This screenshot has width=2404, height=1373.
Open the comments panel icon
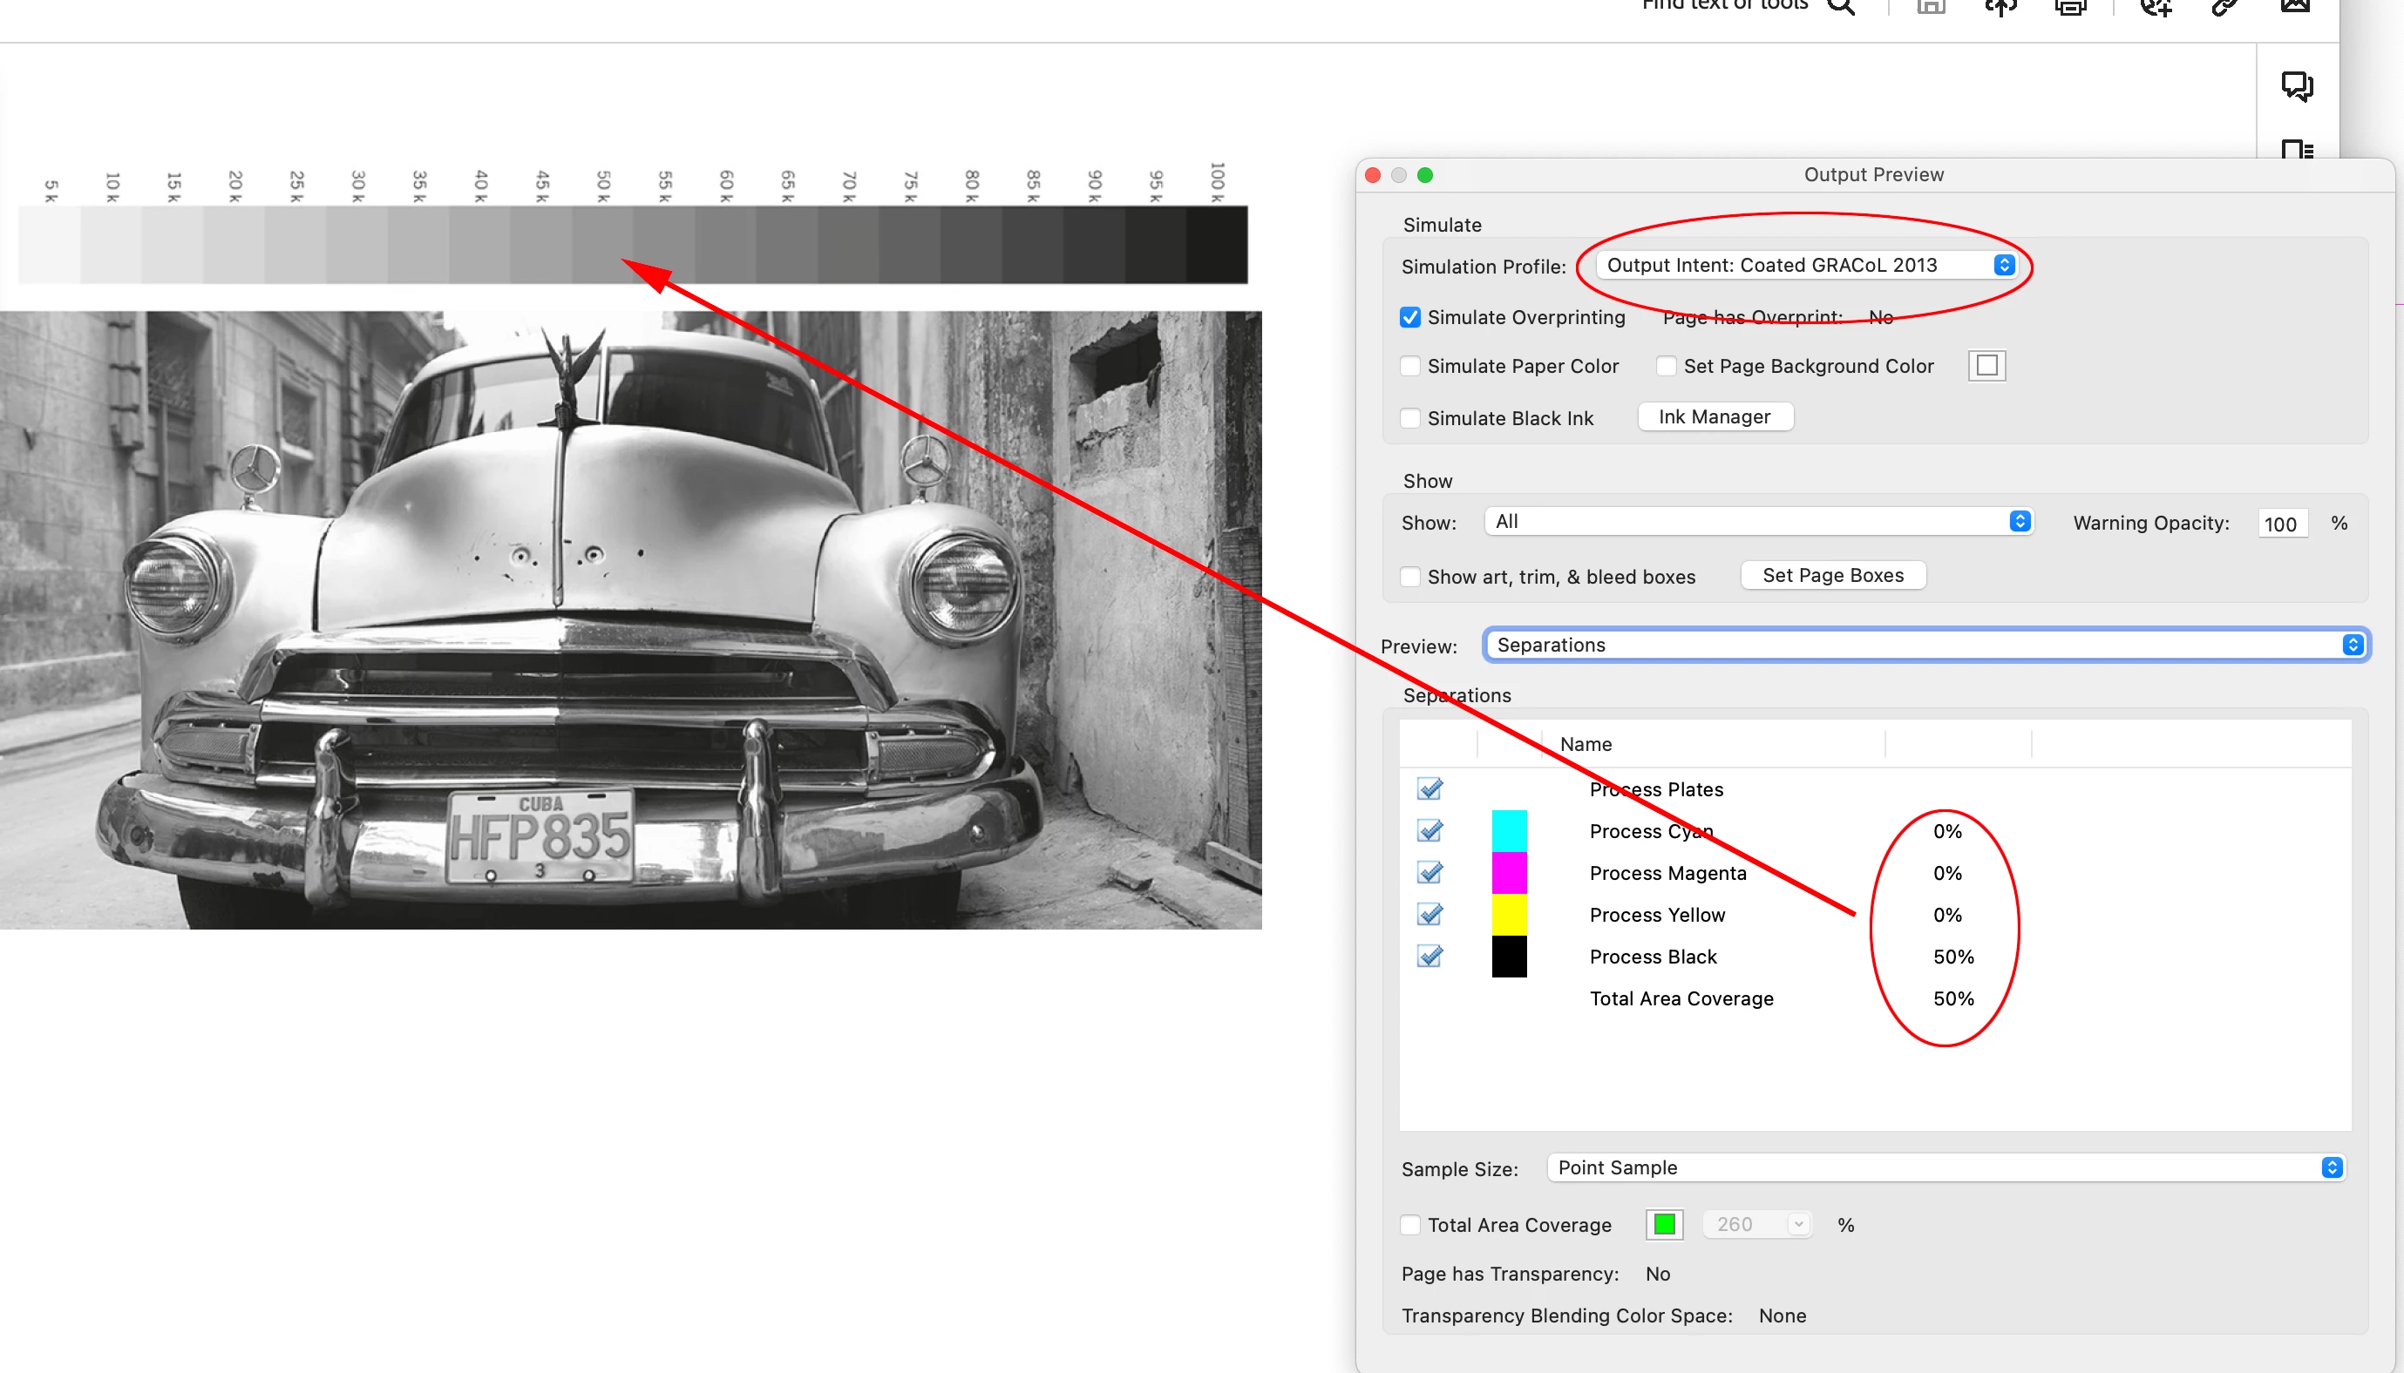coord(2297,85)
